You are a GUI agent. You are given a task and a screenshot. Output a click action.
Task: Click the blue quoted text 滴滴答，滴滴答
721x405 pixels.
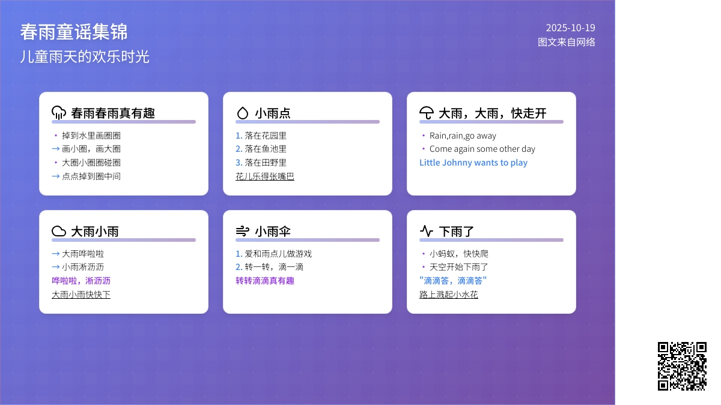coord(453,281)
